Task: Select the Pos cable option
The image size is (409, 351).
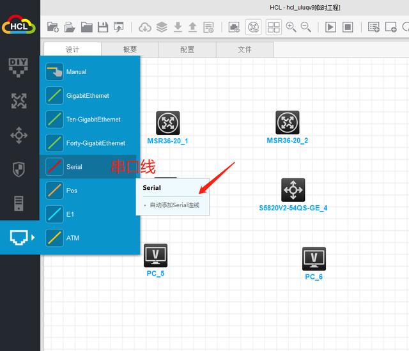Action: point(88,191)
